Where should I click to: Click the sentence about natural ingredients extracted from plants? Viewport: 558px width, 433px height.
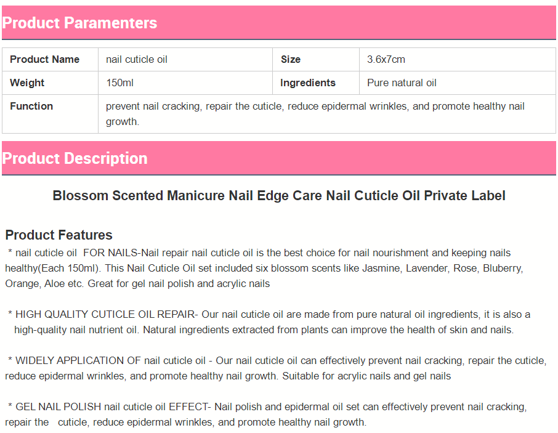coord(328,330)
